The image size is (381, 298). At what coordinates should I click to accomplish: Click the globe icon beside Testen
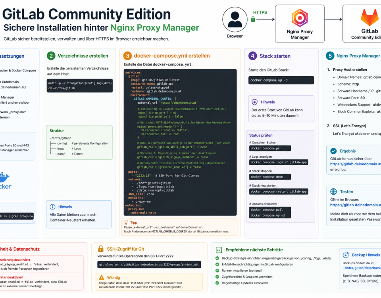(x=333, y=192)
